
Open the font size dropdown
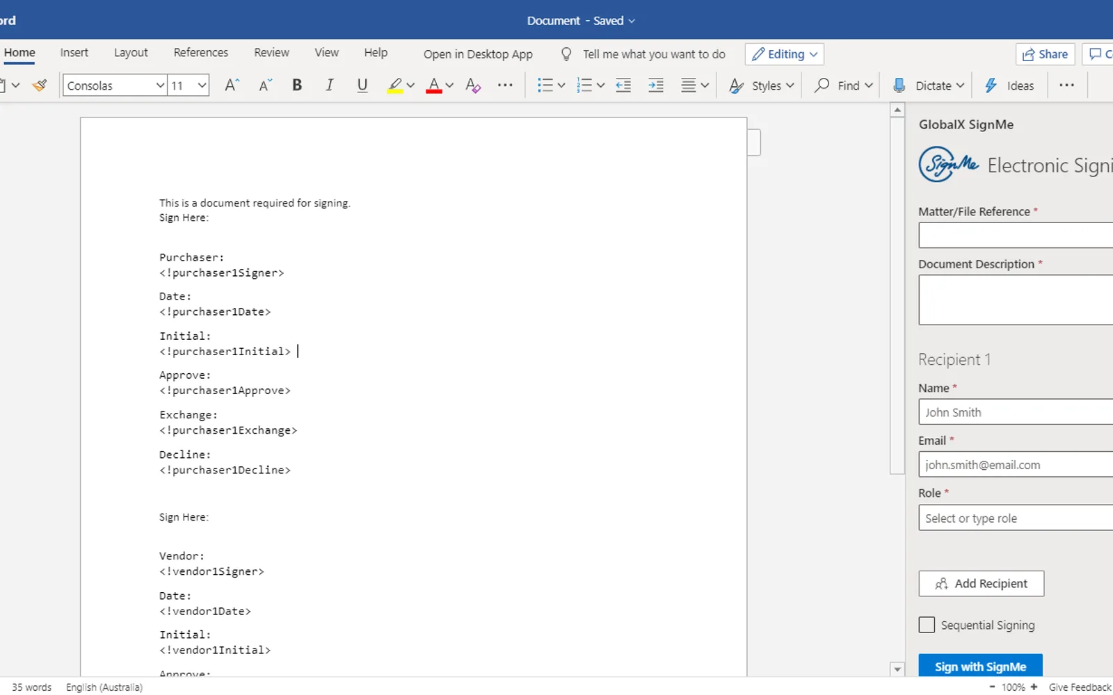tap(202, 85)
